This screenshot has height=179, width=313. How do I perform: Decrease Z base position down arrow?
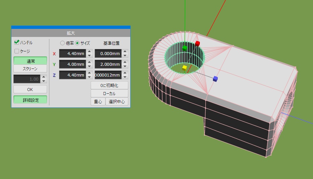(x=125, y=77)
